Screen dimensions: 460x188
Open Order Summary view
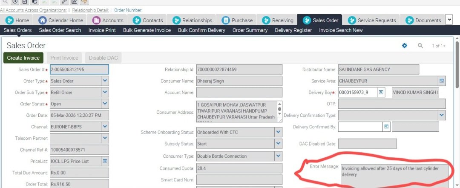pyautogui.click(x=250, y=30)
